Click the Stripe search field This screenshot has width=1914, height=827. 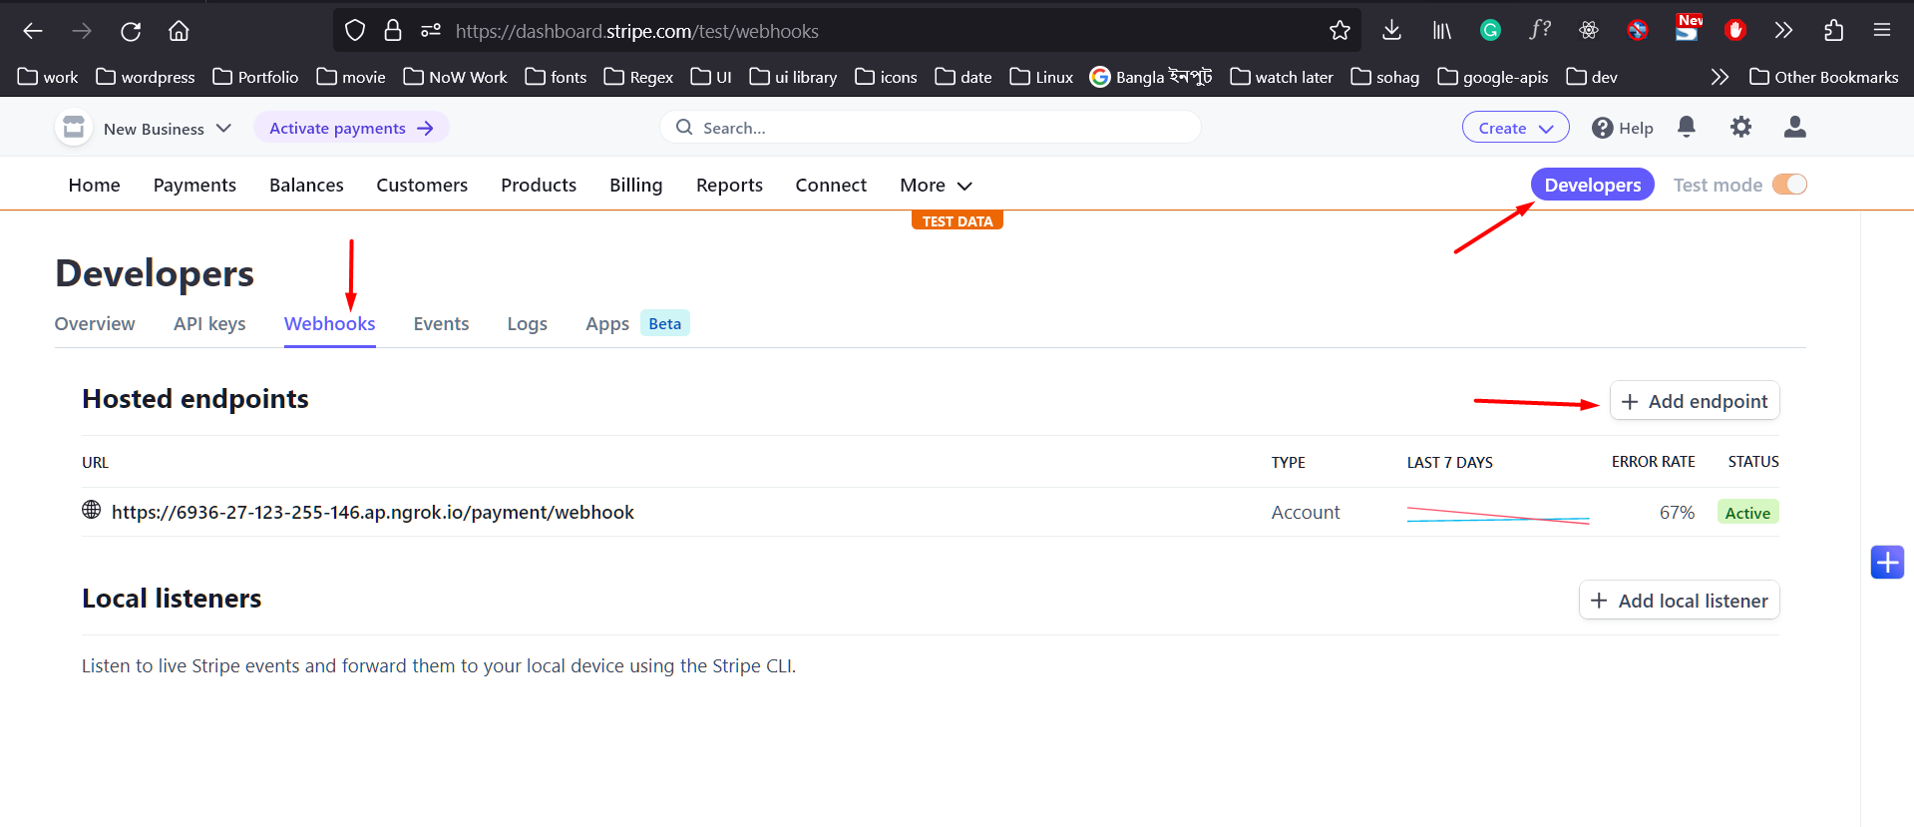point(930,128)
